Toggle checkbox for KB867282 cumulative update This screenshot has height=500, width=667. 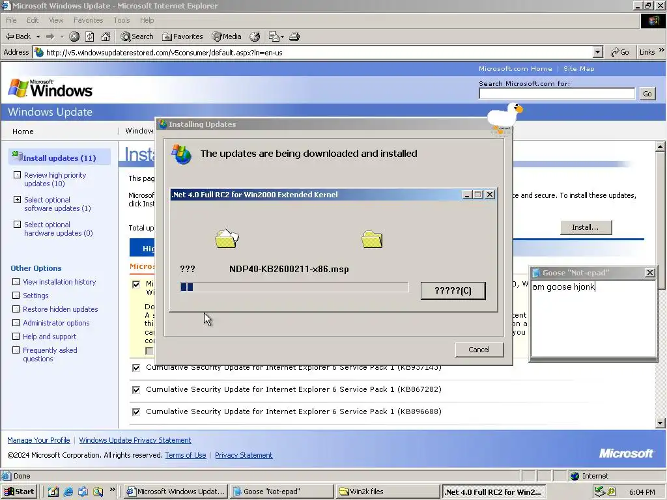pyautogui.click(x=136, y=390)
